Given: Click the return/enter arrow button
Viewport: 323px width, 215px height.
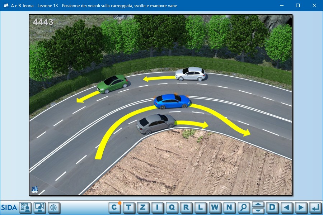Looking at the screenshot, I should pos(315,207).
